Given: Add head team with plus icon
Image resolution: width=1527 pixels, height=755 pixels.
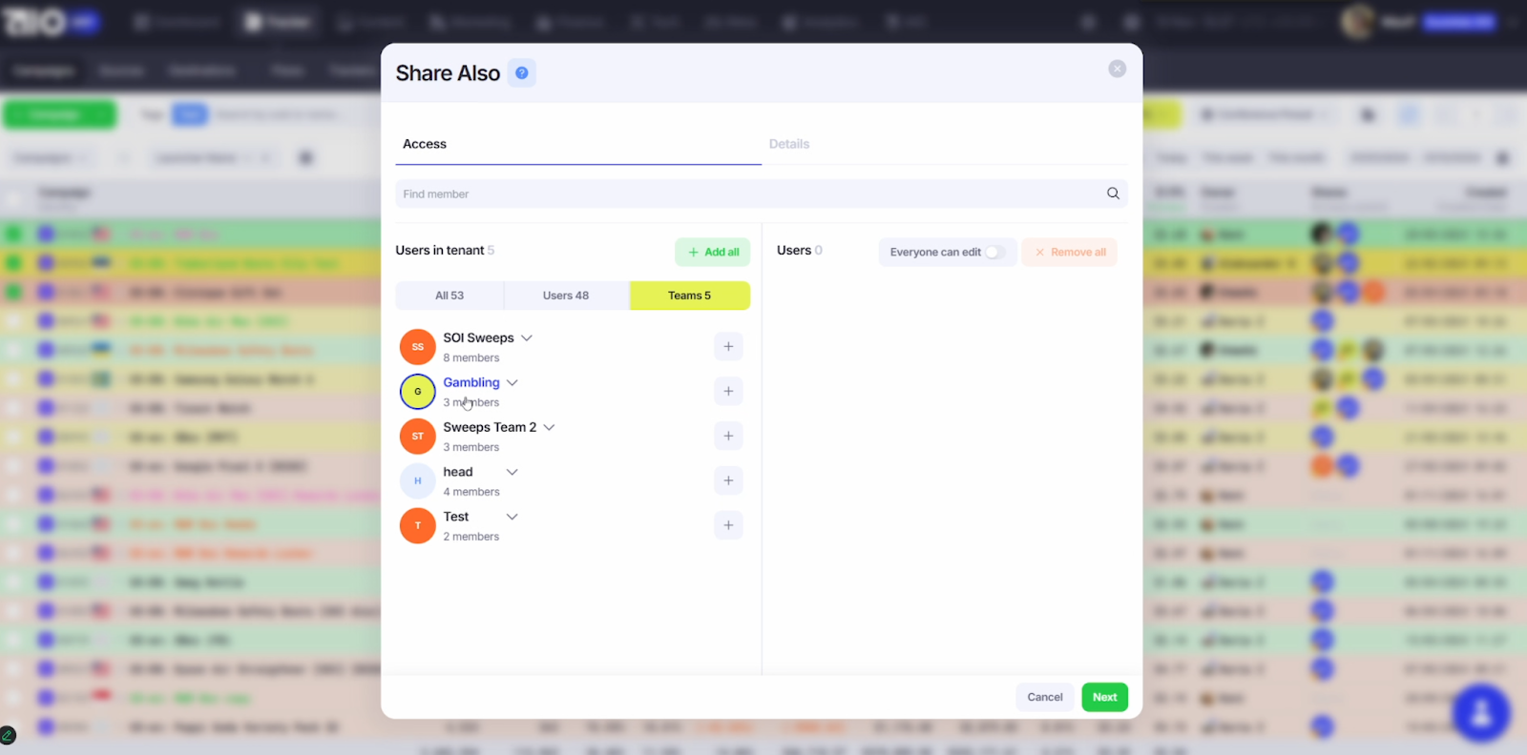Looking at the screenshot, I should click(x=728, y=481).
